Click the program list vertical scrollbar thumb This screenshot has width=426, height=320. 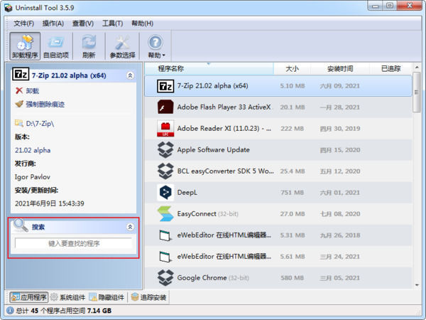point(417,92)
